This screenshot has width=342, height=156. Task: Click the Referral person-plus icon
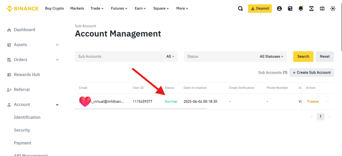[9, 90]
